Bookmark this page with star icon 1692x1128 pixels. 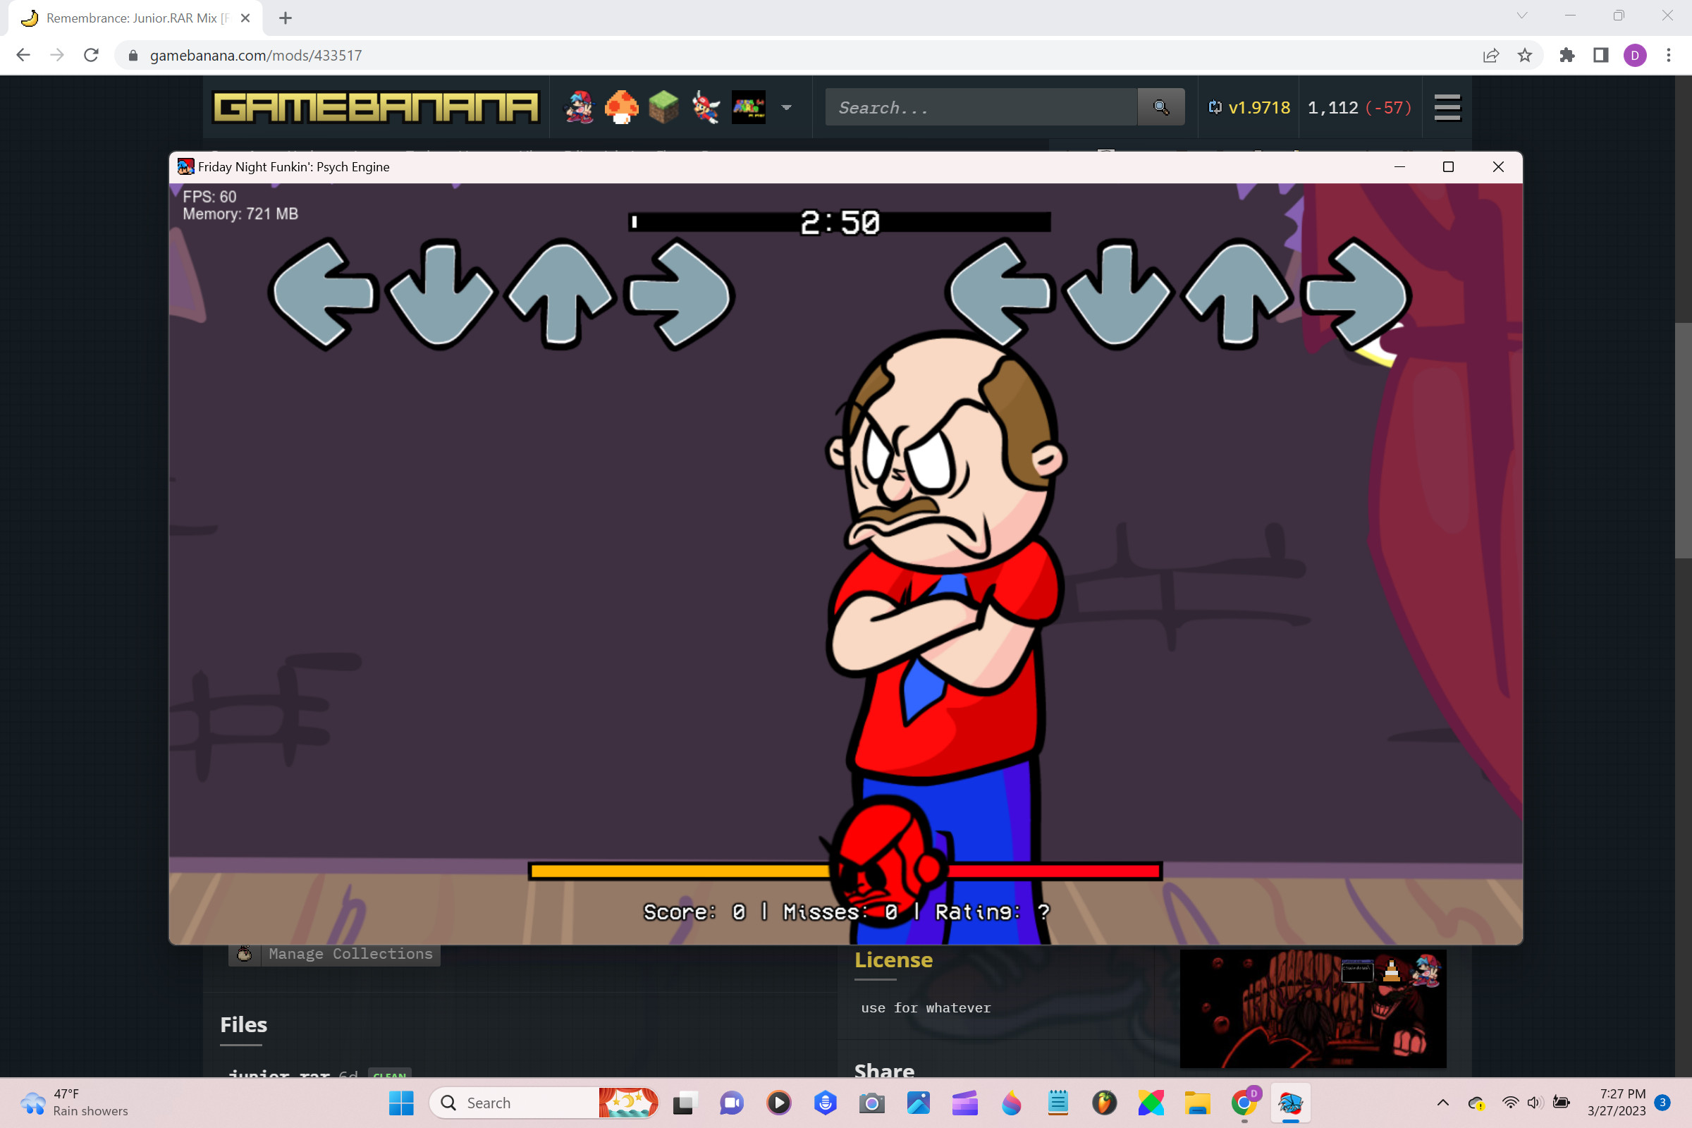pos(1524,56)
